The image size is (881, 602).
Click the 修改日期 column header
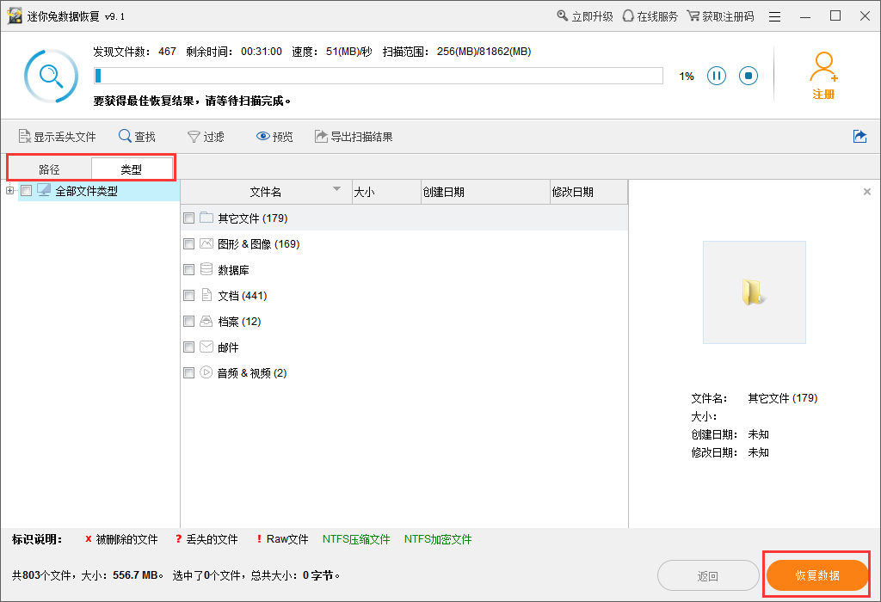pos(588,192)
